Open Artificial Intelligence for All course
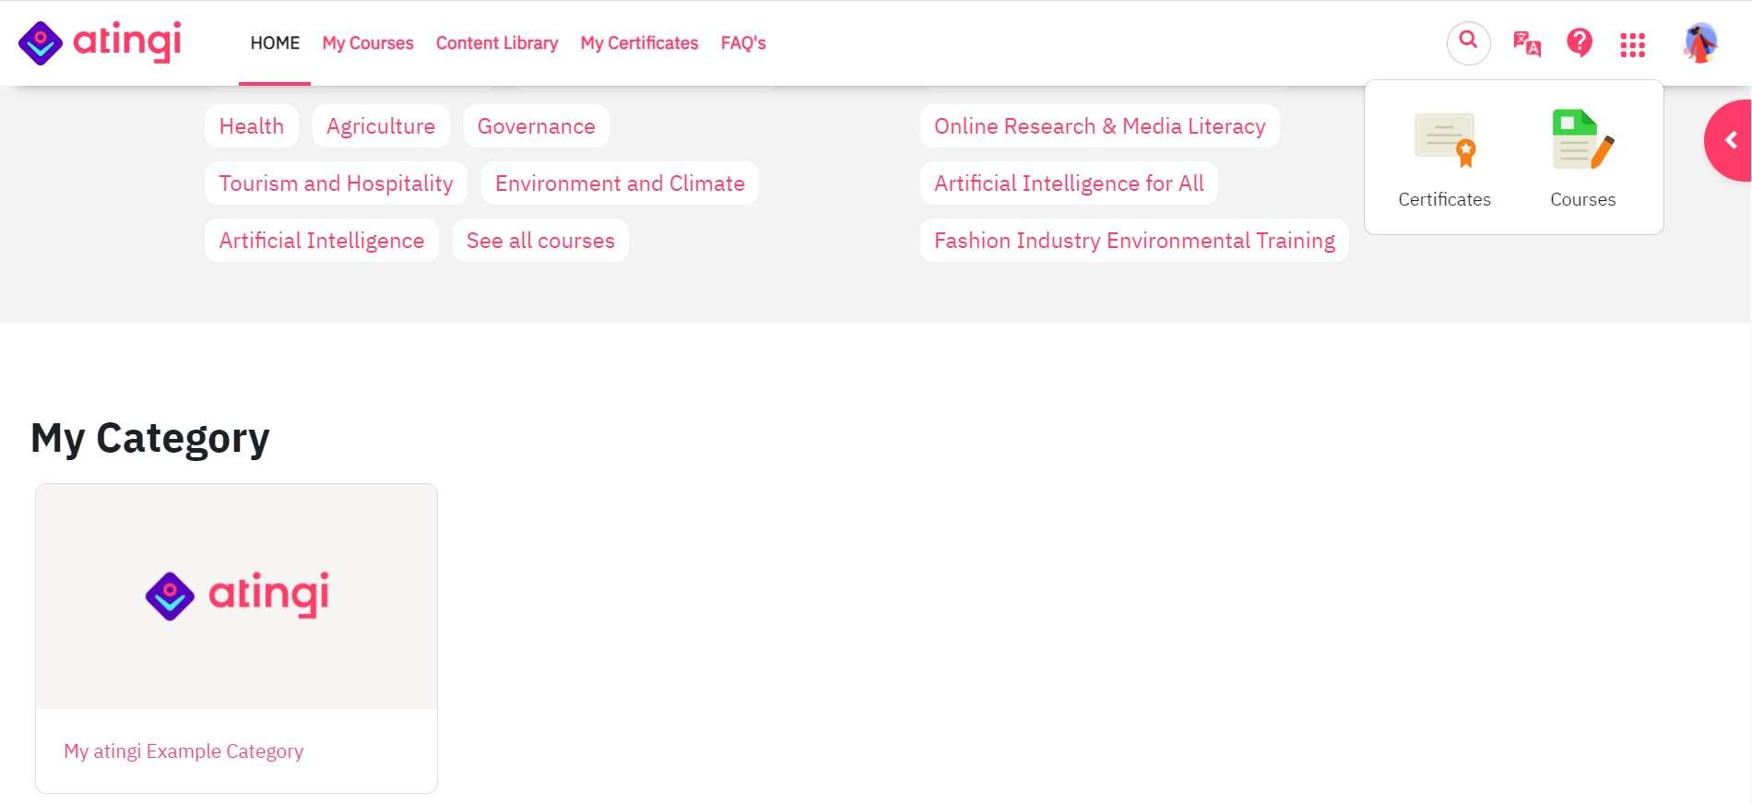This screenshot has height=804, width=1752. click(1069, 183)
